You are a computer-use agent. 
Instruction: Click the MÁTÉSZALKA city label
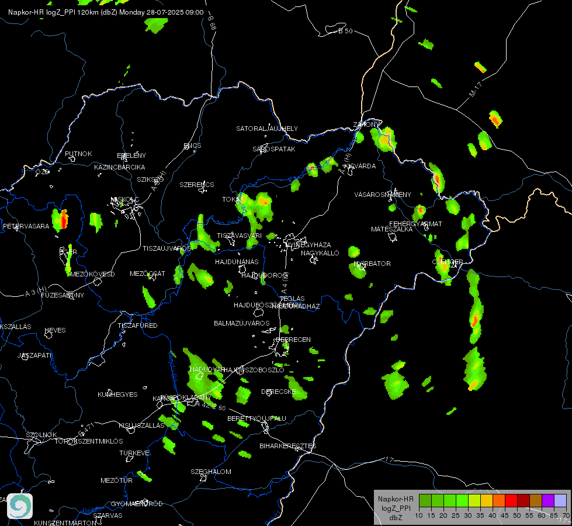click(x=392, y=229)
